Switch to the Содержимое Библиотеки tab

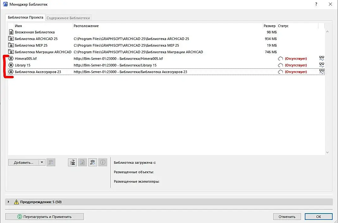68,18
